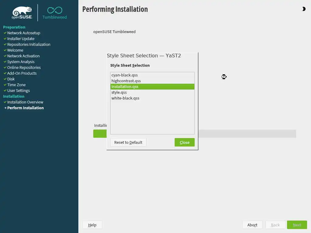The image size is (311, 233).
Task: Click the arrow icon beside Perform Installation
Action: tap(5, 108)
